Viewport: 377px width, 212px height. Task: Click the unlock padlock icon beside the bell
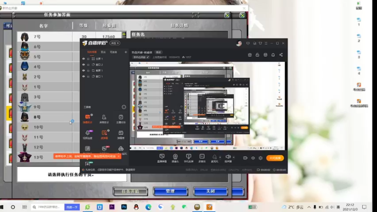[x=257, y=55]
